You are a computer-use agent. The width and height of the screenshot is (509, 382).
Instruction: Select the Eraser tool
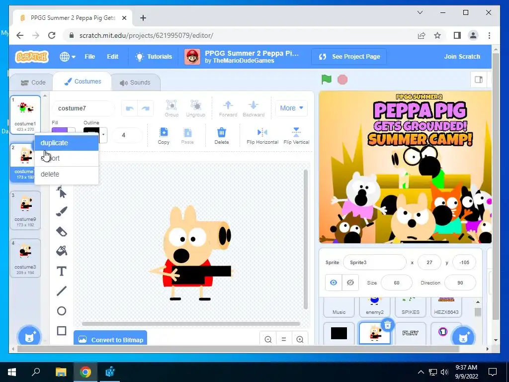[61, 231]
